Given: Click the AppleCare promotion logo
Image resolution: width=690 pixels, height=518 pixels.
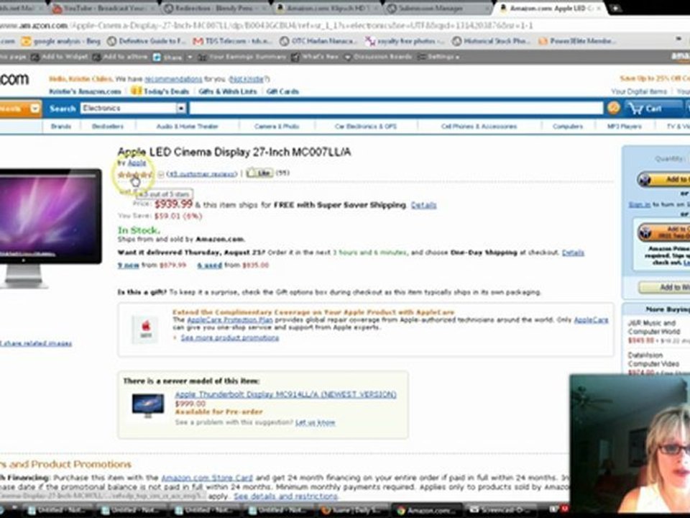Looking at the screenshot, I should [145, 329].
